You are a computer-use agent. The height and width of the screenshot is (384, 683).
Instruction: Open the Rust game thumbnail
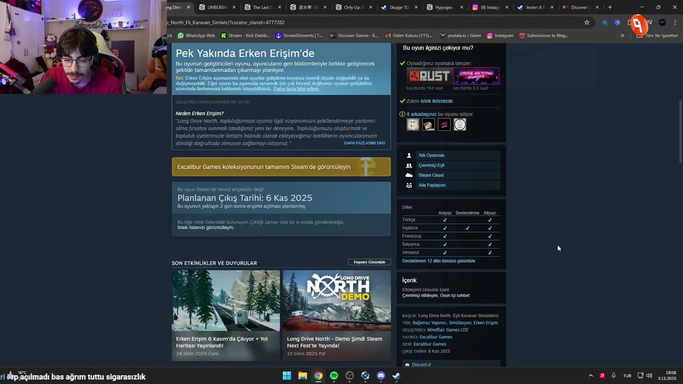(428, 76)
